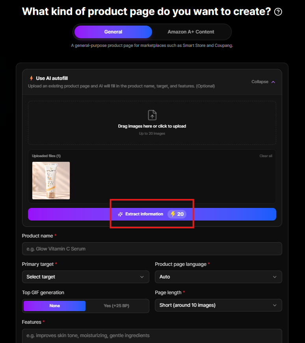Open the Primary target dropdown
The image size is (305, 343).
pos(86,277)
